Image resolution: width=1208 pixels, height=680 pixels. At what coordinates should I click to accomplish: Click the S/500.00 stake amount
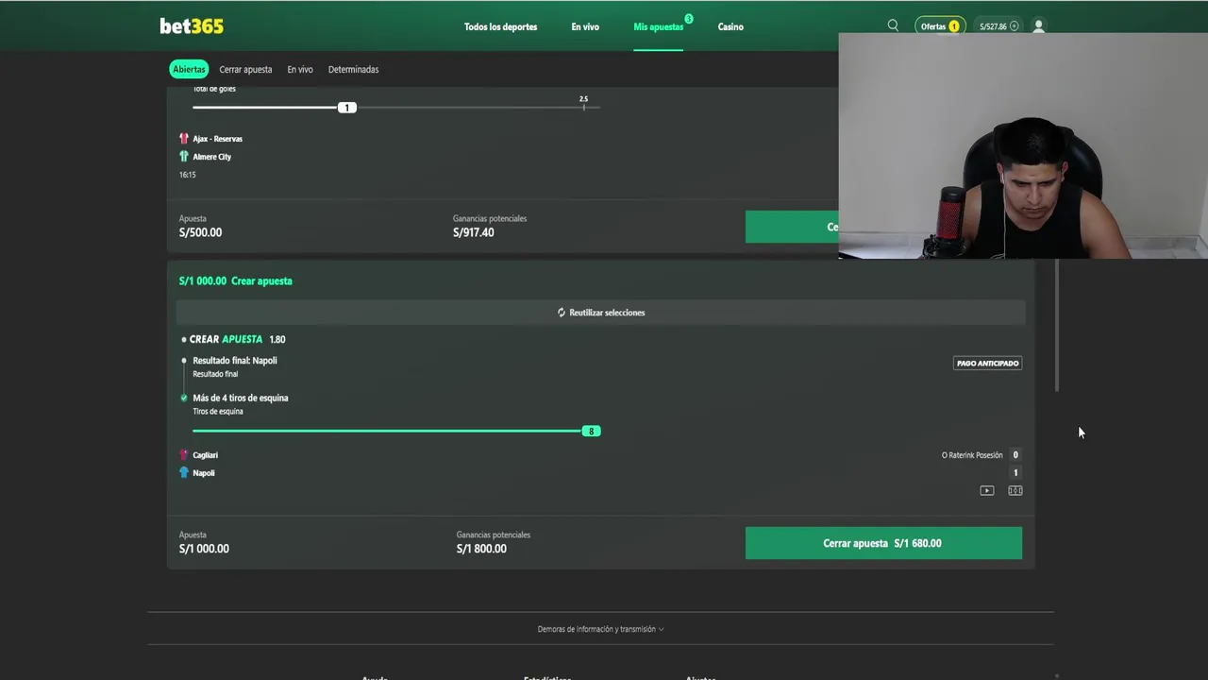(200, 232)
